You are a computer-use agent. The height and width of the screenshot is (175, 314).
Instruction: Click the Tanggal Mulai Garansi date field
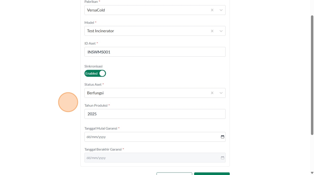click(x=151, y=137)
